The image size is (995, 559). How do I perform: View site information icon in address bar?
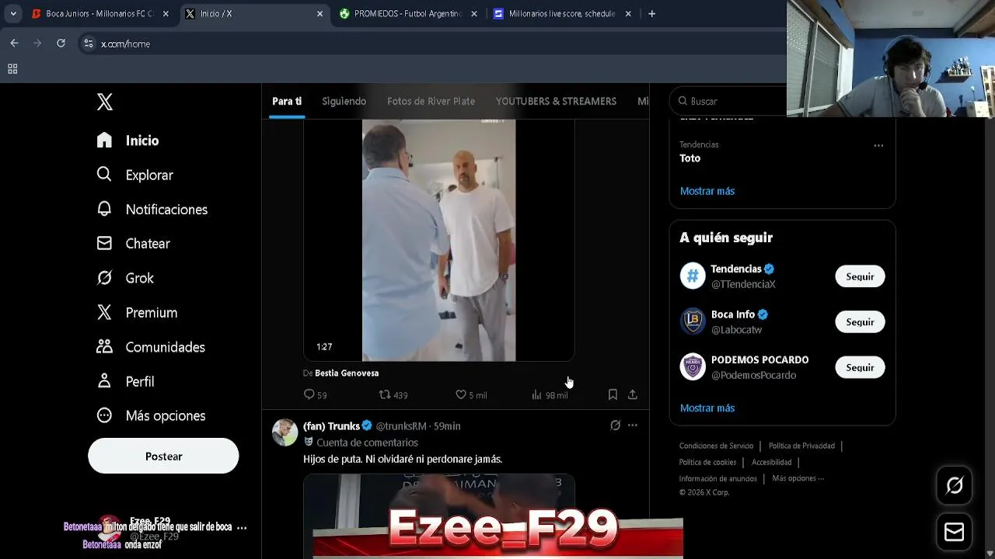click(x=89, y=43)
